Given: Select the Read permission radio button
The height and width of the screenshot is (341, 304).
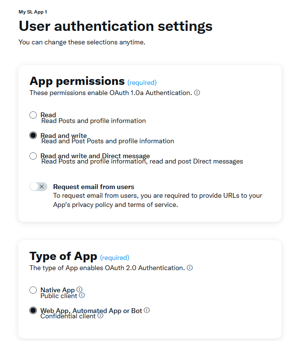Looking at the screenshot, I should point(33,115).
